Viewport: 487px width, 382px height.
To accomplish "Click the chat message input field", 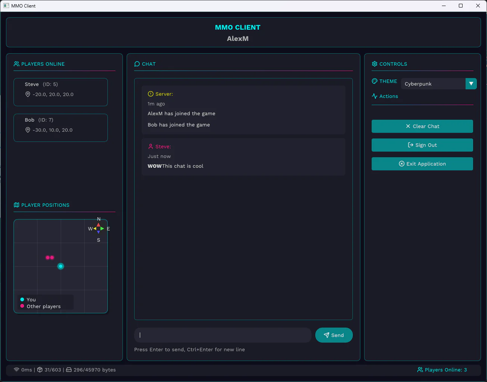I will (x=222, y=335).
